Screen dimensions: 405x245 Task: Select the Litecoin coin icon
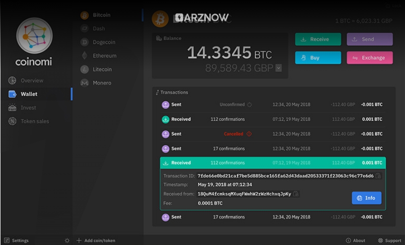tap(85, 69)
